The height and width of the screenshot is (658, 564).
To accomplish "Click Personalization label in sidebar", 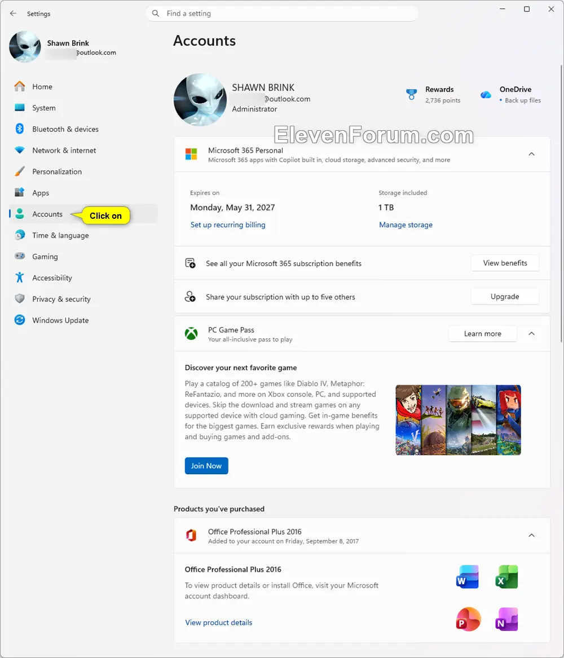I will coord(57,171).
